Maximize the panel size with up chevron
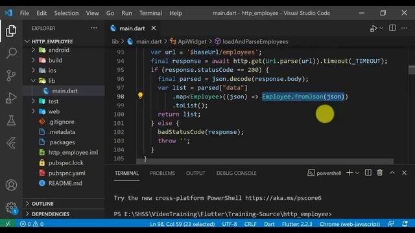The height and width of the screenshot is (233, 415). click(x=392, y=173)
